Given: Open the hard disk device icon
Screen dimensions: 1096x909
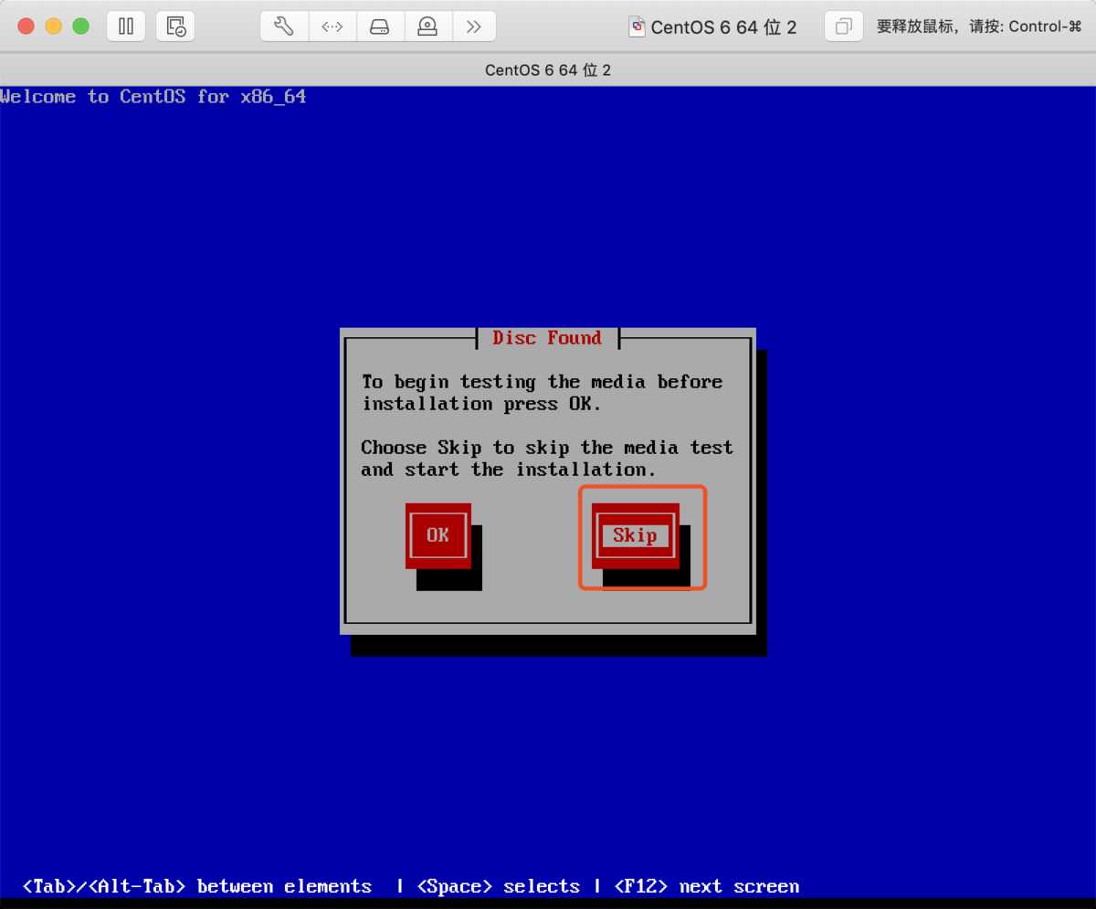Looking at the screenshot, I should [x=379, y=26].
